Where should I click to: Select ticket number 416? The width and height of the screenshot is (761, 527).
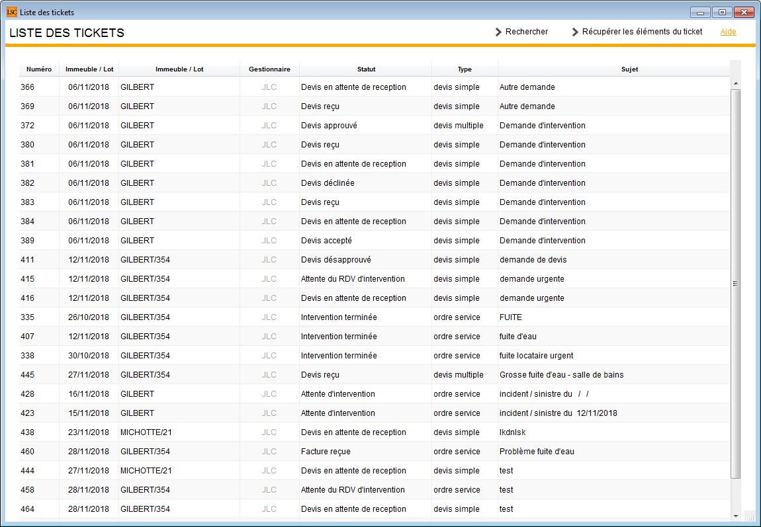click(x=28, y=298)
